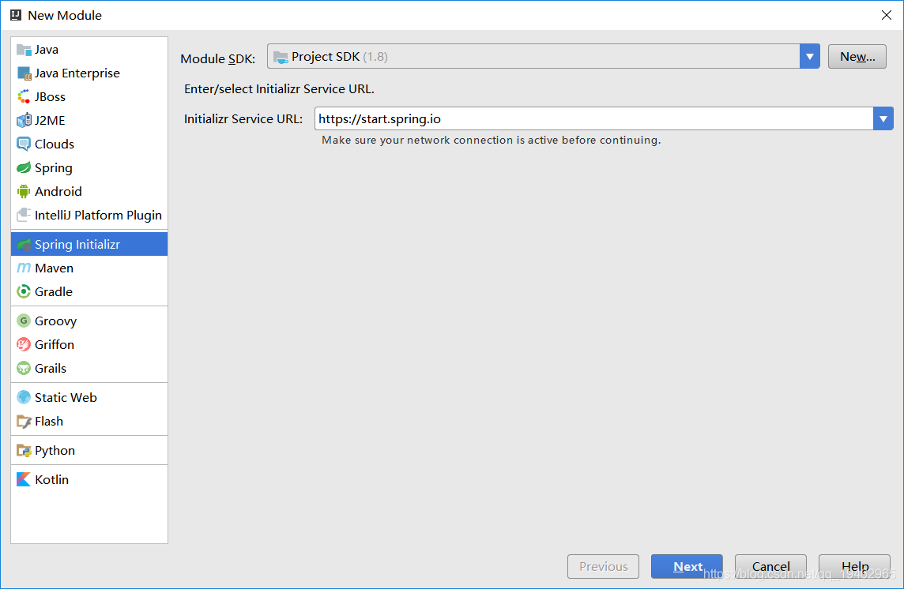This screenshot has width=904, height=589.
Task: Click the Cancel button
Action: (x=770, y=567)
